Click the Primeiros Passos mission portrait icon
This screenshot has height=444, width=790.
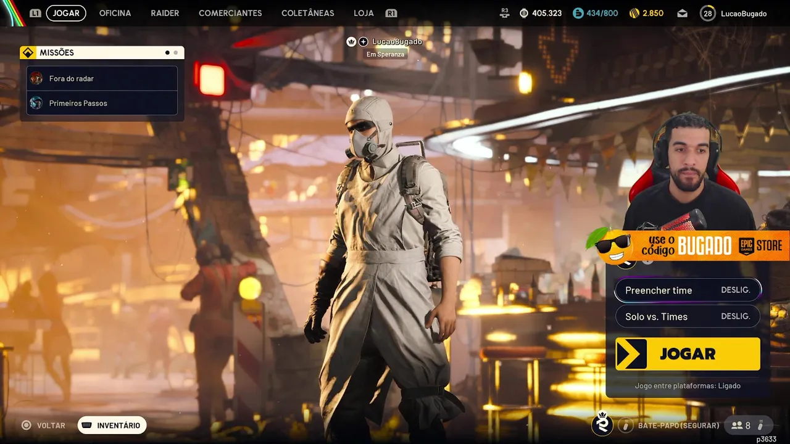[36, 103]
